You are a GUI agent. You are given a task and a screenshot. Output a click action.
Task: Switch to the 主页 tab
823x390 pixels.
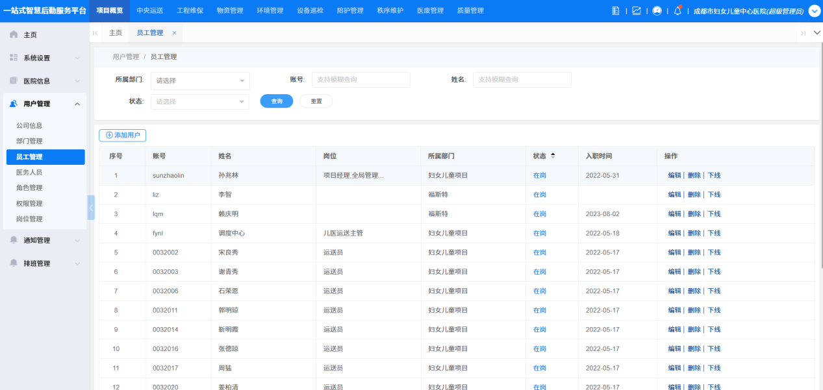tap(116, 33)
